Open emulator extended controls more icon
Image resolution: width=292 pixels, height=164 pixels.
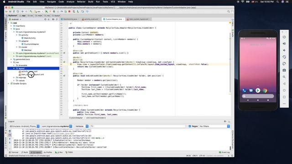tap(284, 103)
